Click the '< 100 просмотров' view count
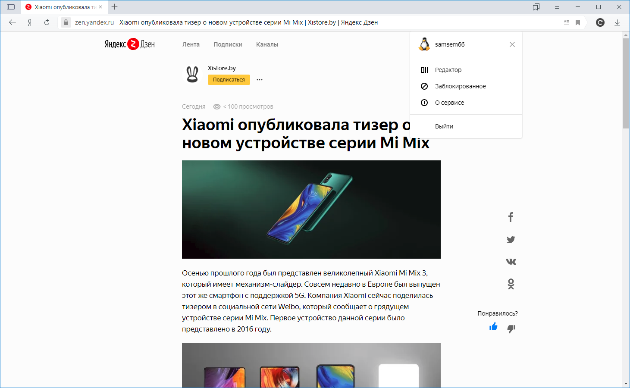Screen dimensions: 630x388 [x=248, y=106]
